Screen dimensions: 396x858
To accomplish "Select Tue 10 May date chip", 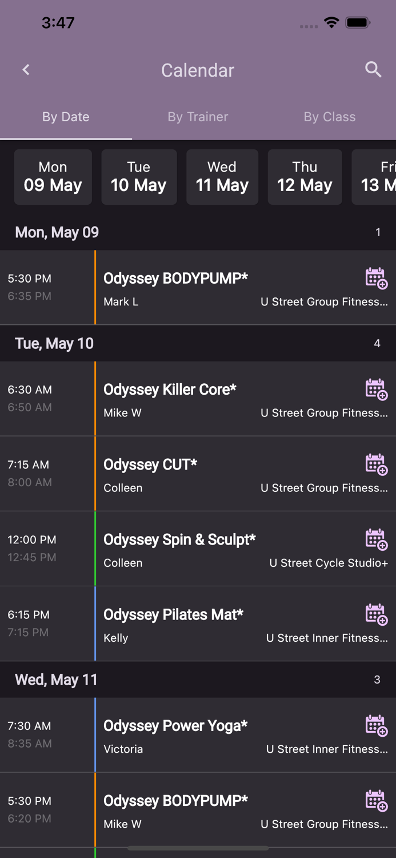I will (139, 177).
